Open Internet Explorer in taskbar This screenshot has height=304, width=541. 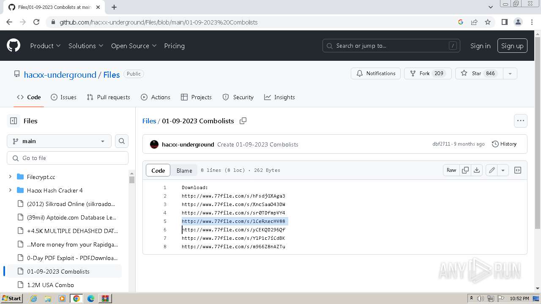[x=33, y=299]
